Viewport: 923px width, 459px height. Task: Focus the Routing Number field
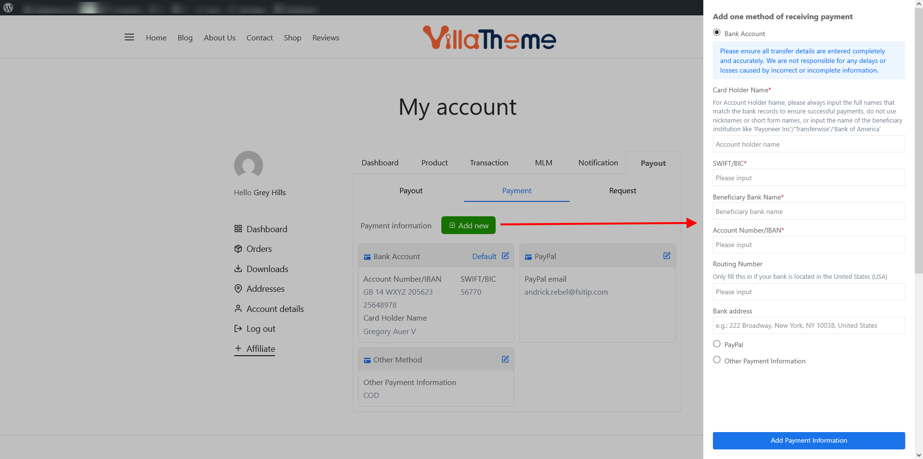[x=809, y=292]
